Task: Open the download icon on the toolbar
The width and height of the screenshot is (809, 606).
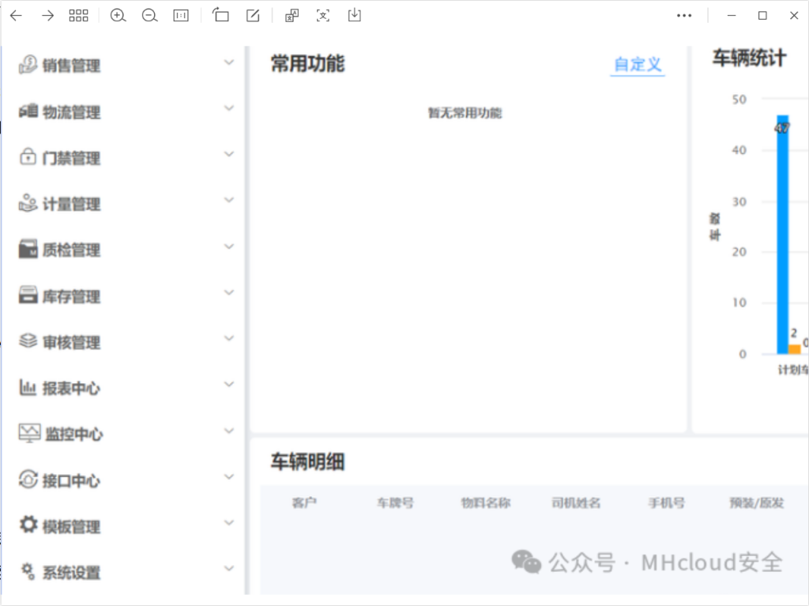Action: coord(354,15)
